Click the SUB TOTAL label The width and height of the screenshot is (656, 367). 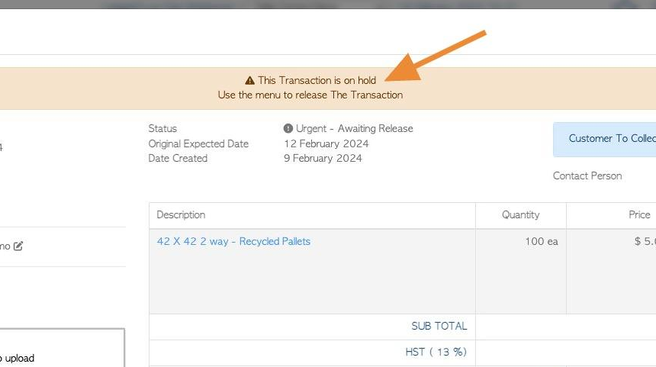pyautogui.click(x=439, y=326)
